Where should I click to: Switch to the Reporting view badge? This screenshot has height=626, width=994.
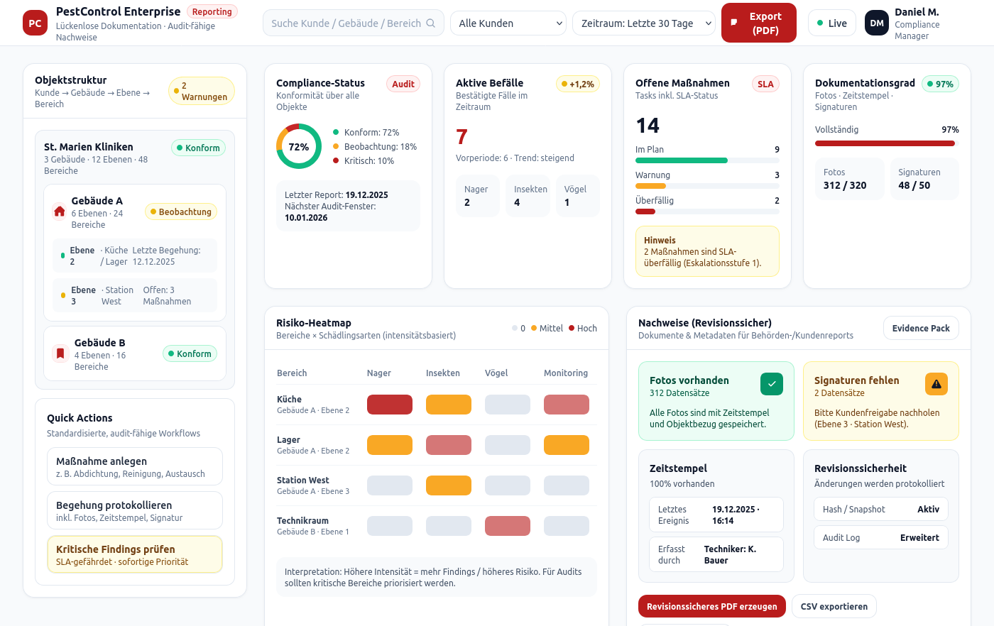pos(212,11)
